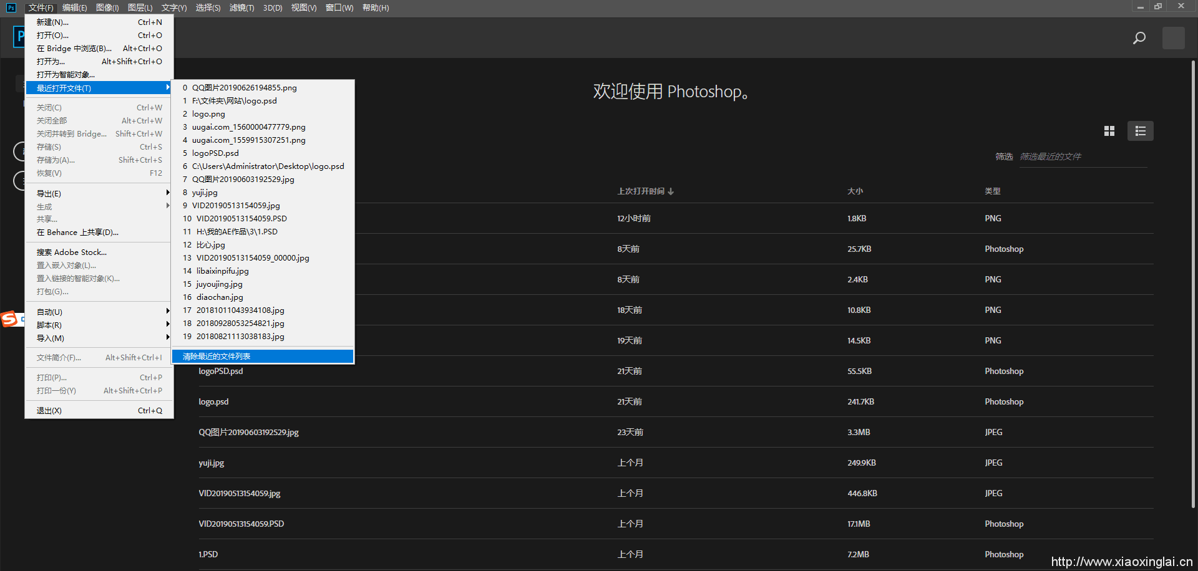Click the user profile square icon
The width and height of the screenshot is (1198, 571).
[1173, 38]
